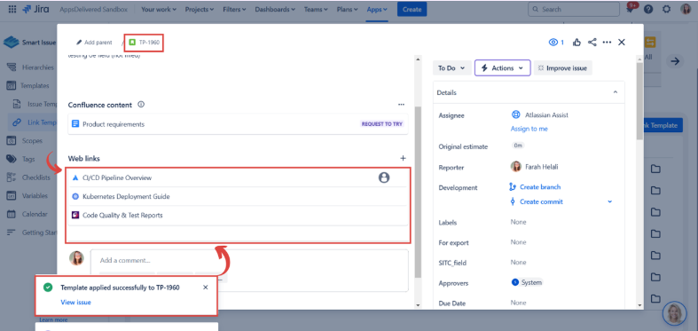Image resolution: width=698 pixels, height=331 pixels.
Task: Add a web link with plus icon
Action: click(x=403, y=158)
